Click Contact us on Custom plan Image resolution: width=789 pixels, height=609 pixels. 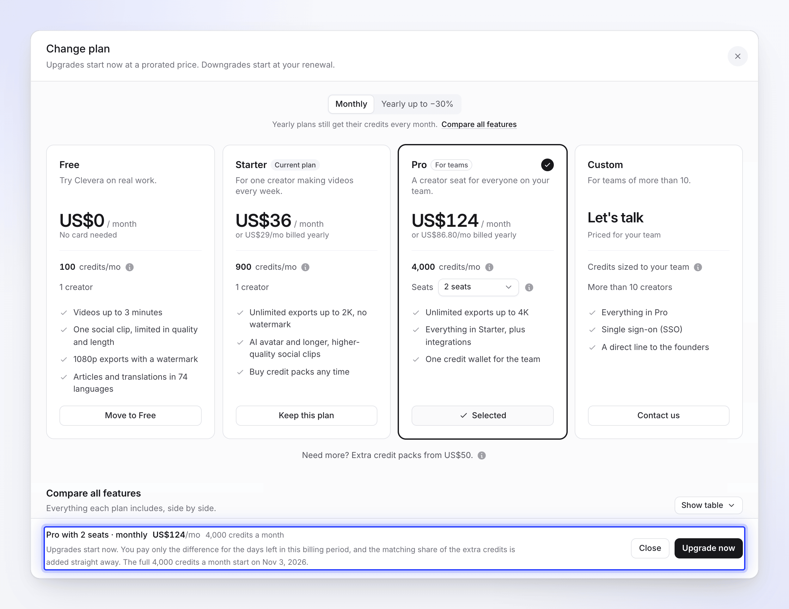tap(658, 415)
